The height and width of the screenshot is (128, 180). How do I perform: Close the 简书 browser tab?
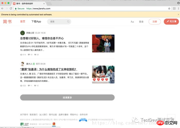(x=44, y=4)
